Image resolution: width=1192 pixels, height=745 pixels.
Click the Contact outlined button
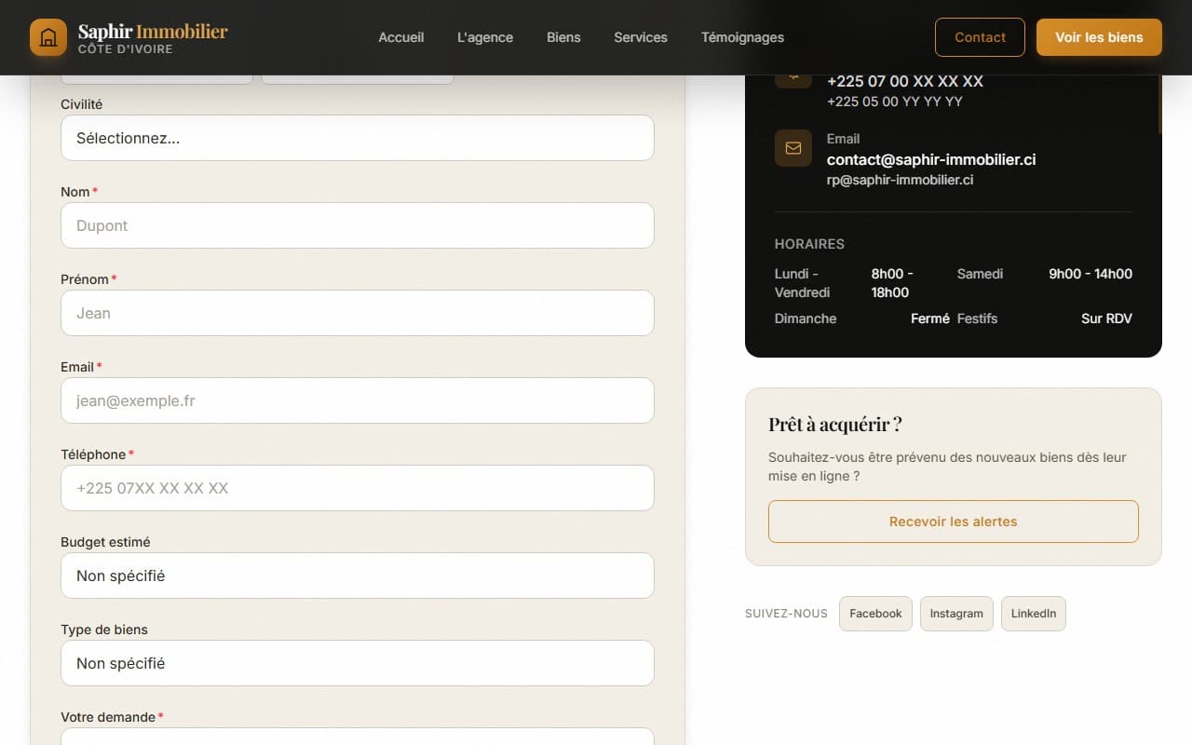coord(980,37)
